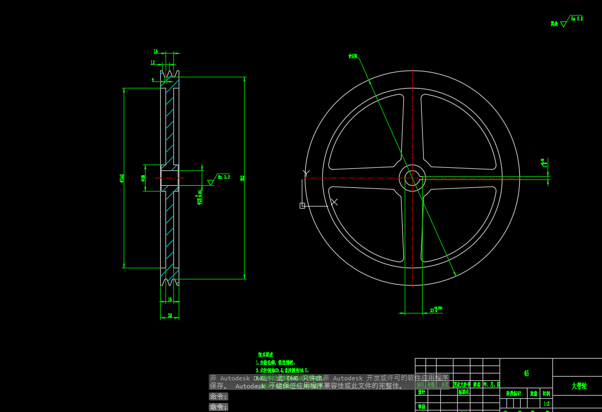
Task: Select the diameter leader label at top of wheel
Action: 353,56
